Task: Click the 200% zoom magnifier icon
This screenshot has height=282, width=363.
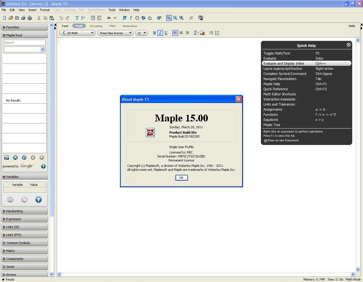Action: pos(181,18)
